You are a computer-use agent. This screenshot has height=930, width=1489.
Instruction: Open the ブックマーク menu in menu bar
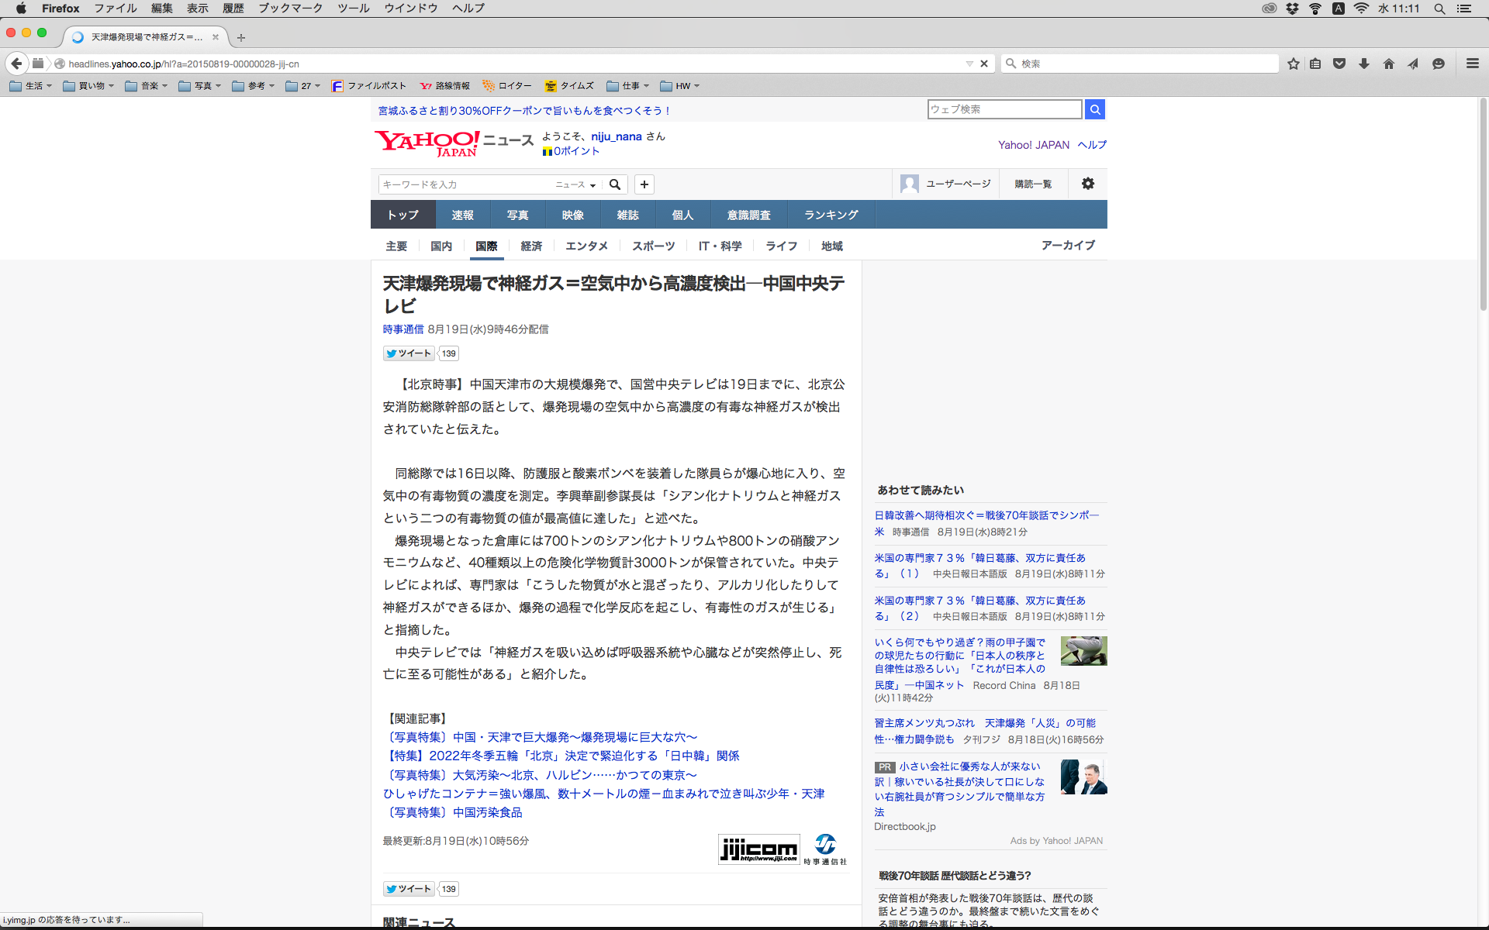click(x=290, y=9)
